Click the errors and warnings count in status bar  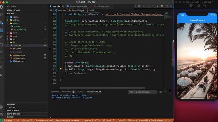point(28,120)
